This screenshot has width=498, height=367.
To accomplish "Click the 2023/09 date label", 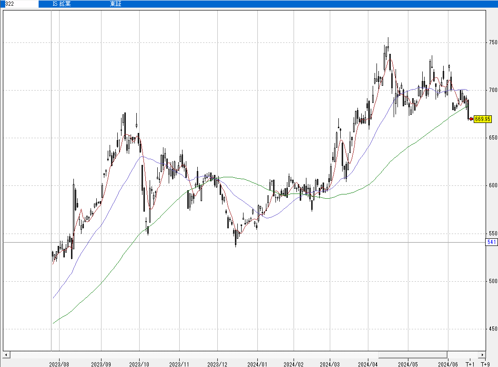I will pos(101,364).
